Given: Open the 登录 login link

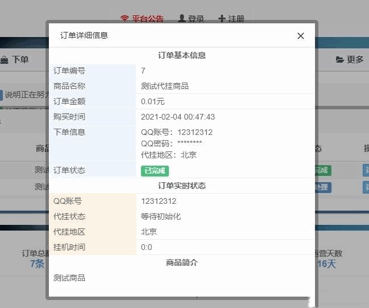Looking at the screenshot, I should point(196,19).
